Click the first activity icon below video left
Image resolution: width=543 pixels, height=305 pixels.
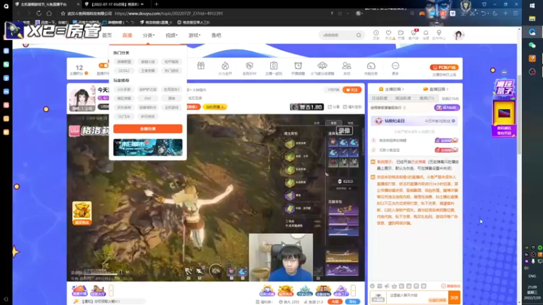click(x=79, y=291)
